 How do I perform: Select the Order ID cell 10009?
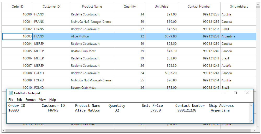[x=17, y=80]
